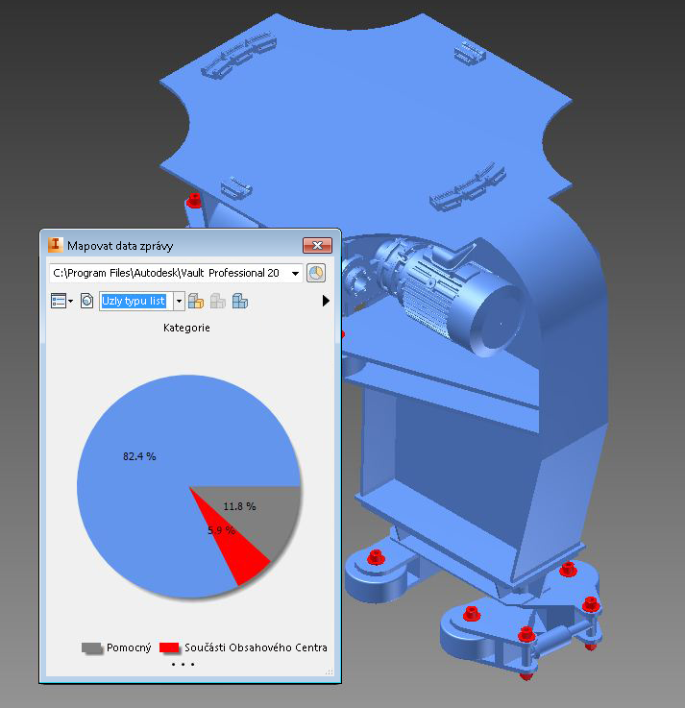Click the blue cubes icon

point(240,302)
